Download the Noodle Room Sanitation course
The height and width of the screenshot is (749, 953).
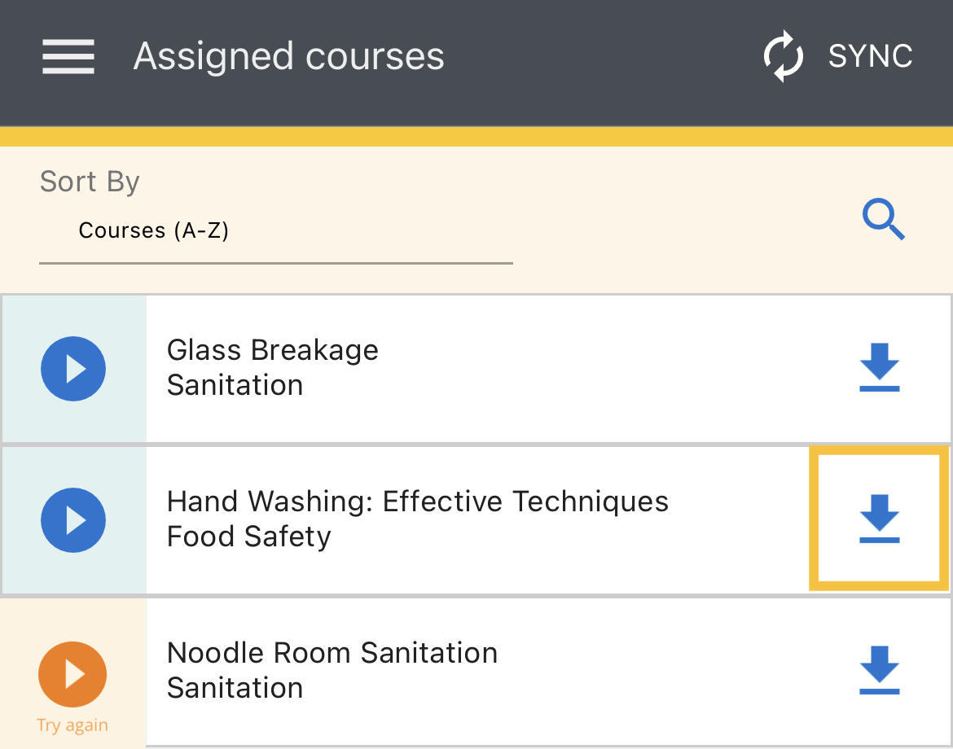880,670
